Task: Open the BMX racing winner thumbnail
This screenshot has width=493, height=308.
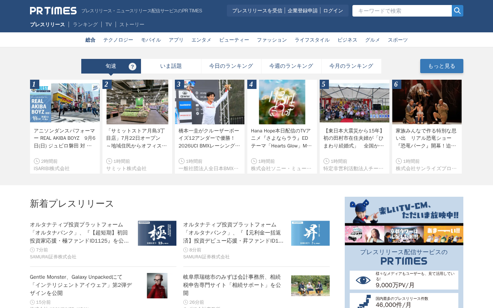Action: pyautogui.click(x=210, y=102)
